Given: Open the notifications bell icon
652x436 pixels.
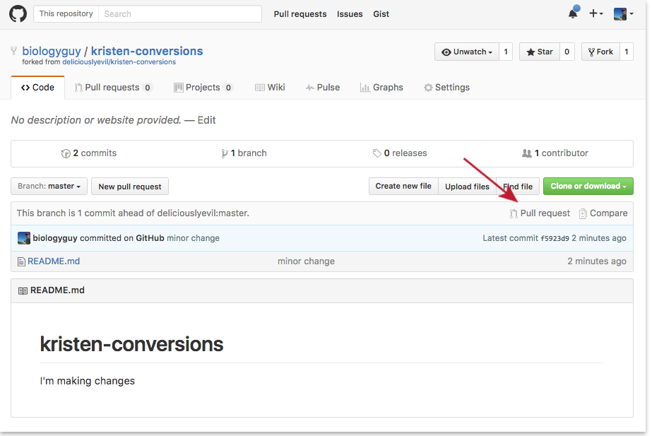Looking at the screenshot, I should click(x=573, y=13).
